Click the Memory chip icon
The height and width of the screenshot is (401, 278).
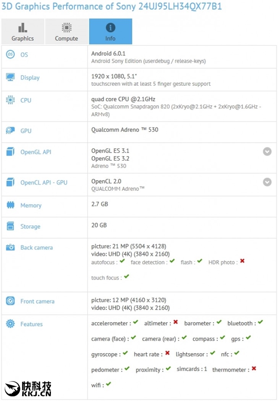click(x=10, y=205)
